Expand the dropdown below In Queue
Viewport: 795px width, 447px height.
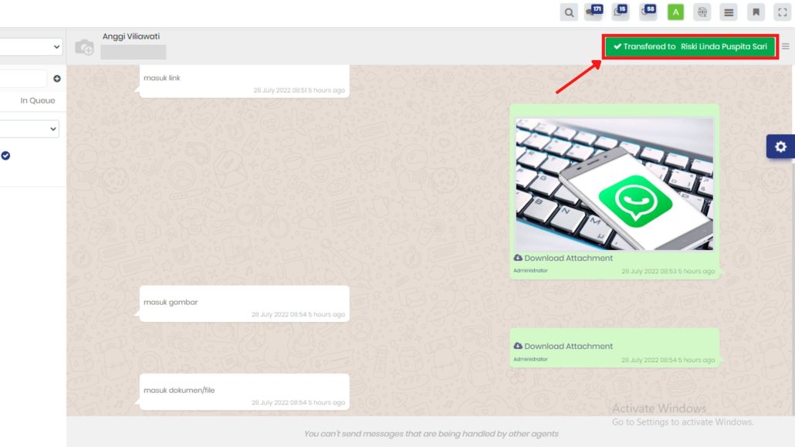tap(29, 129)
